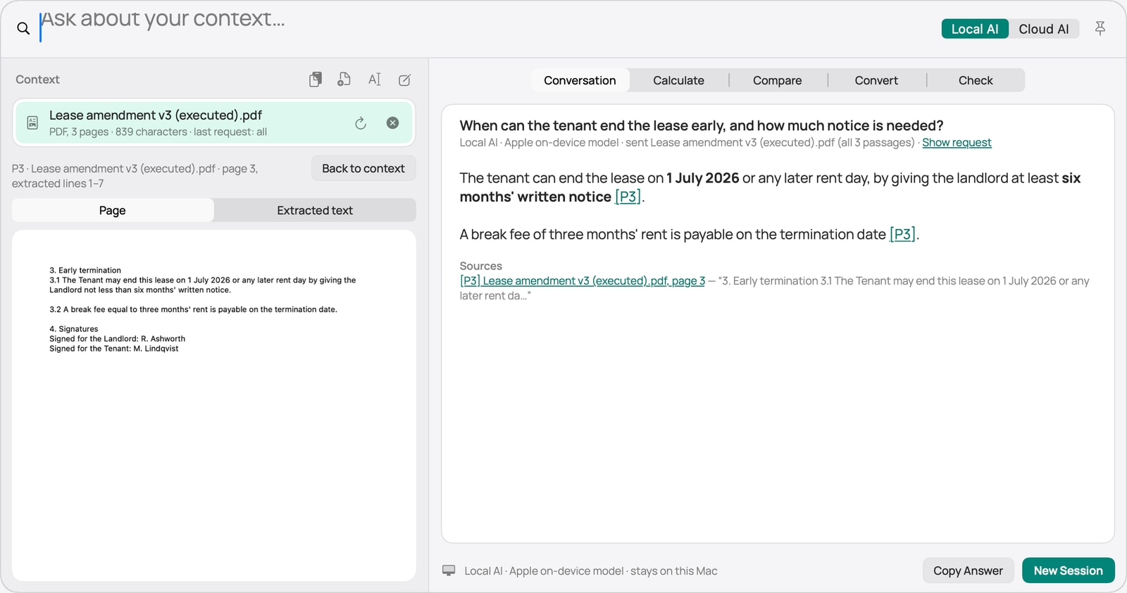Click the add file icon in Context header
1127x593 pixels.
click(x=344, y=80)
